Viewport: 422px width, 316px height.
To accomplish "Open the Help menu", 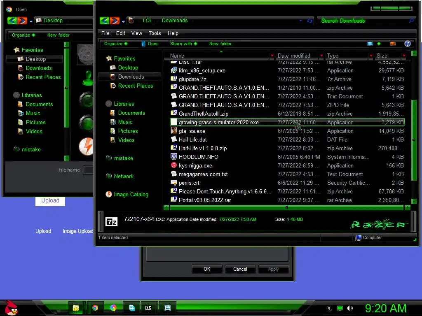I will pos(173,33).
